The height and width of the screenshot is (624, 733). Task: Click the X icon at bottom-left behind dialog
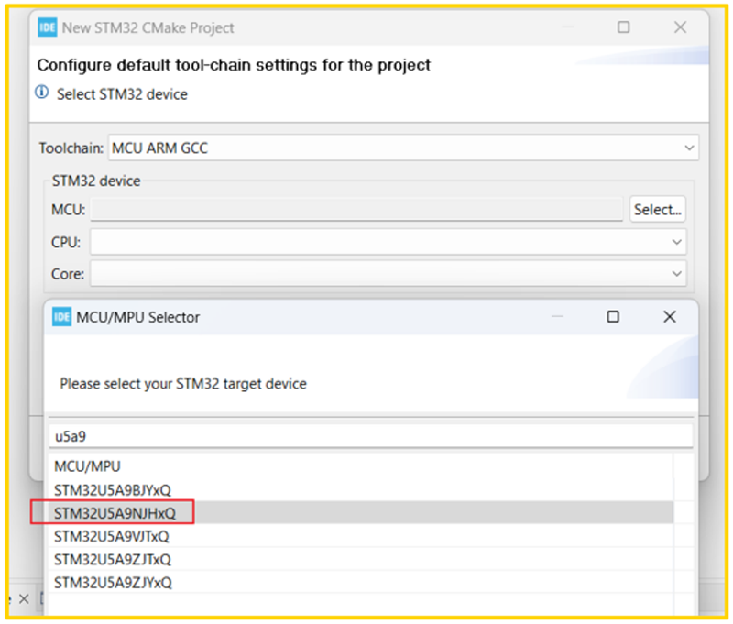pyautogui.click(x=24, y=598)
